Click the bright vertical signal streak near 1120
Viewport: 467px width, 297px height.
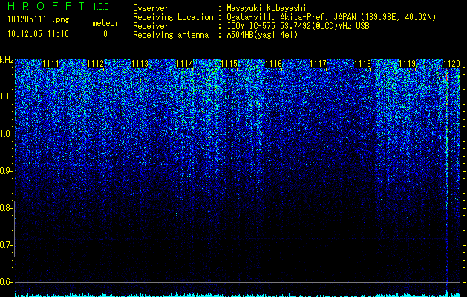pyautogui.click(x=447, y=179)
